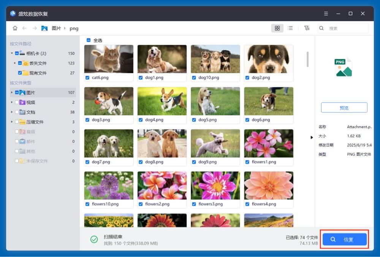This screenshot has height=257, width=380.
Task: Check the 视频 file type checkbox
Action: click(17, 102)
